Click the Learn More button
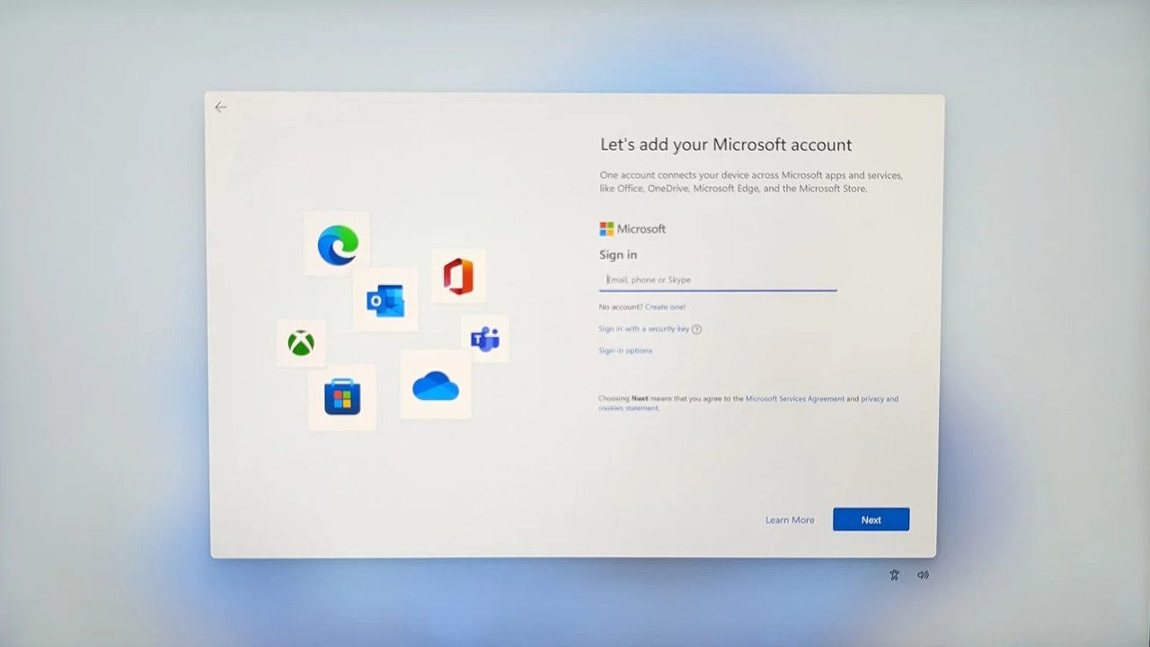The width and height of the screenshot is (1150, 647). click(x=790, y=520)
